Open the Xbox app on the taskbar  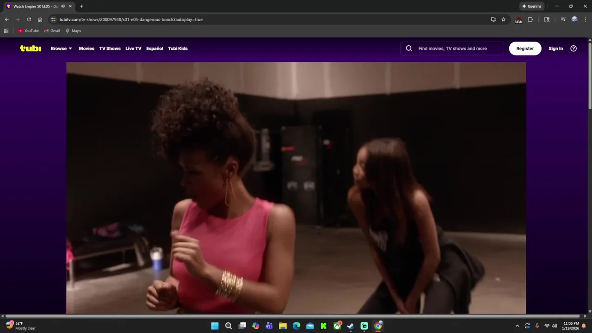(x=337, y=326)
